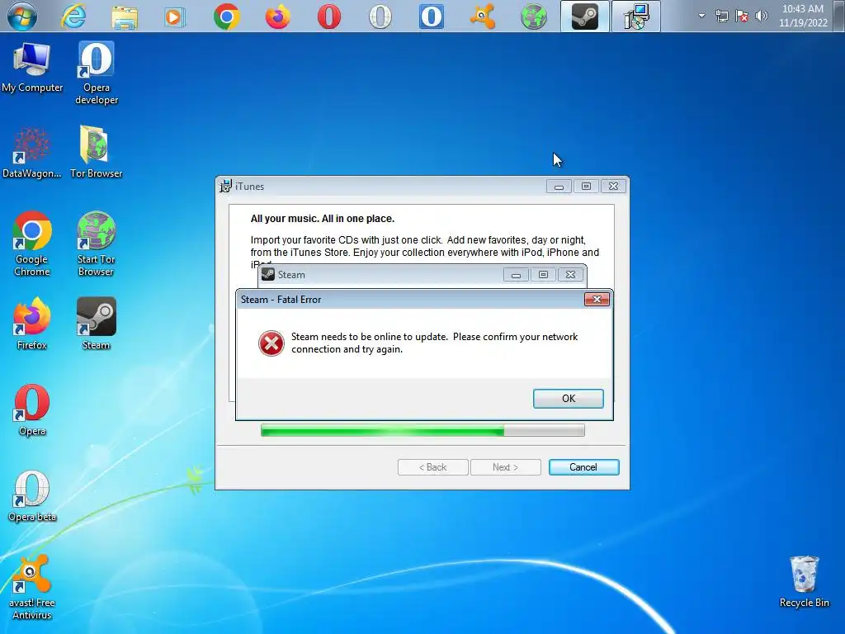The height and width of the screenshot is (634, 845).
Task: Click the Steam window title bar icon
Action: (x=268, y=274)
